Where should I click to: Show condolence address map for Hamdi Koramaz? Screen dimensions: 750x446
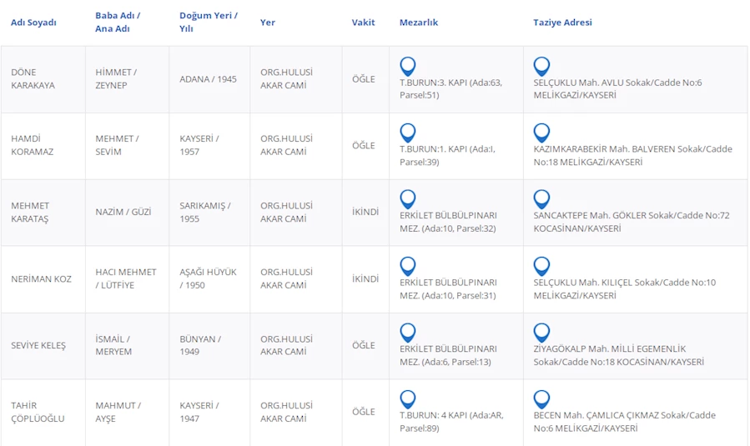pyautogui.click(x=541, y=133)
